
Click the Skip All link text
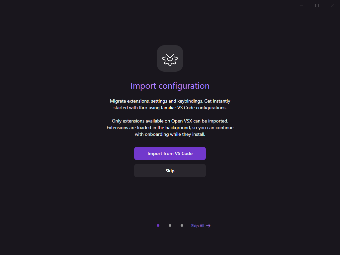click(198, 226)
